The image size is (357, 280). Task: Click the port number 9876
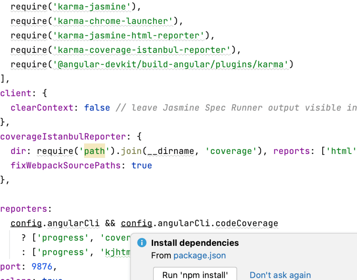click(x=41, y=267)
